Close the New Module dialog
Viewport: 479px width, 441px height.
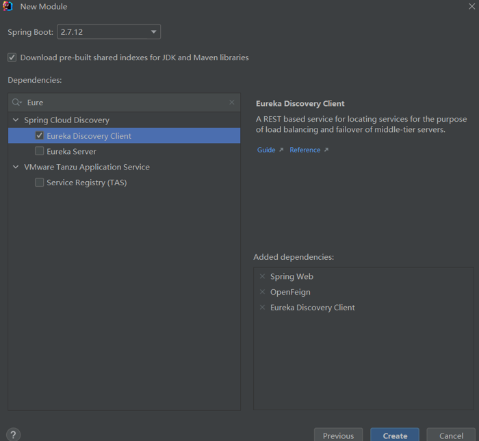470,7
